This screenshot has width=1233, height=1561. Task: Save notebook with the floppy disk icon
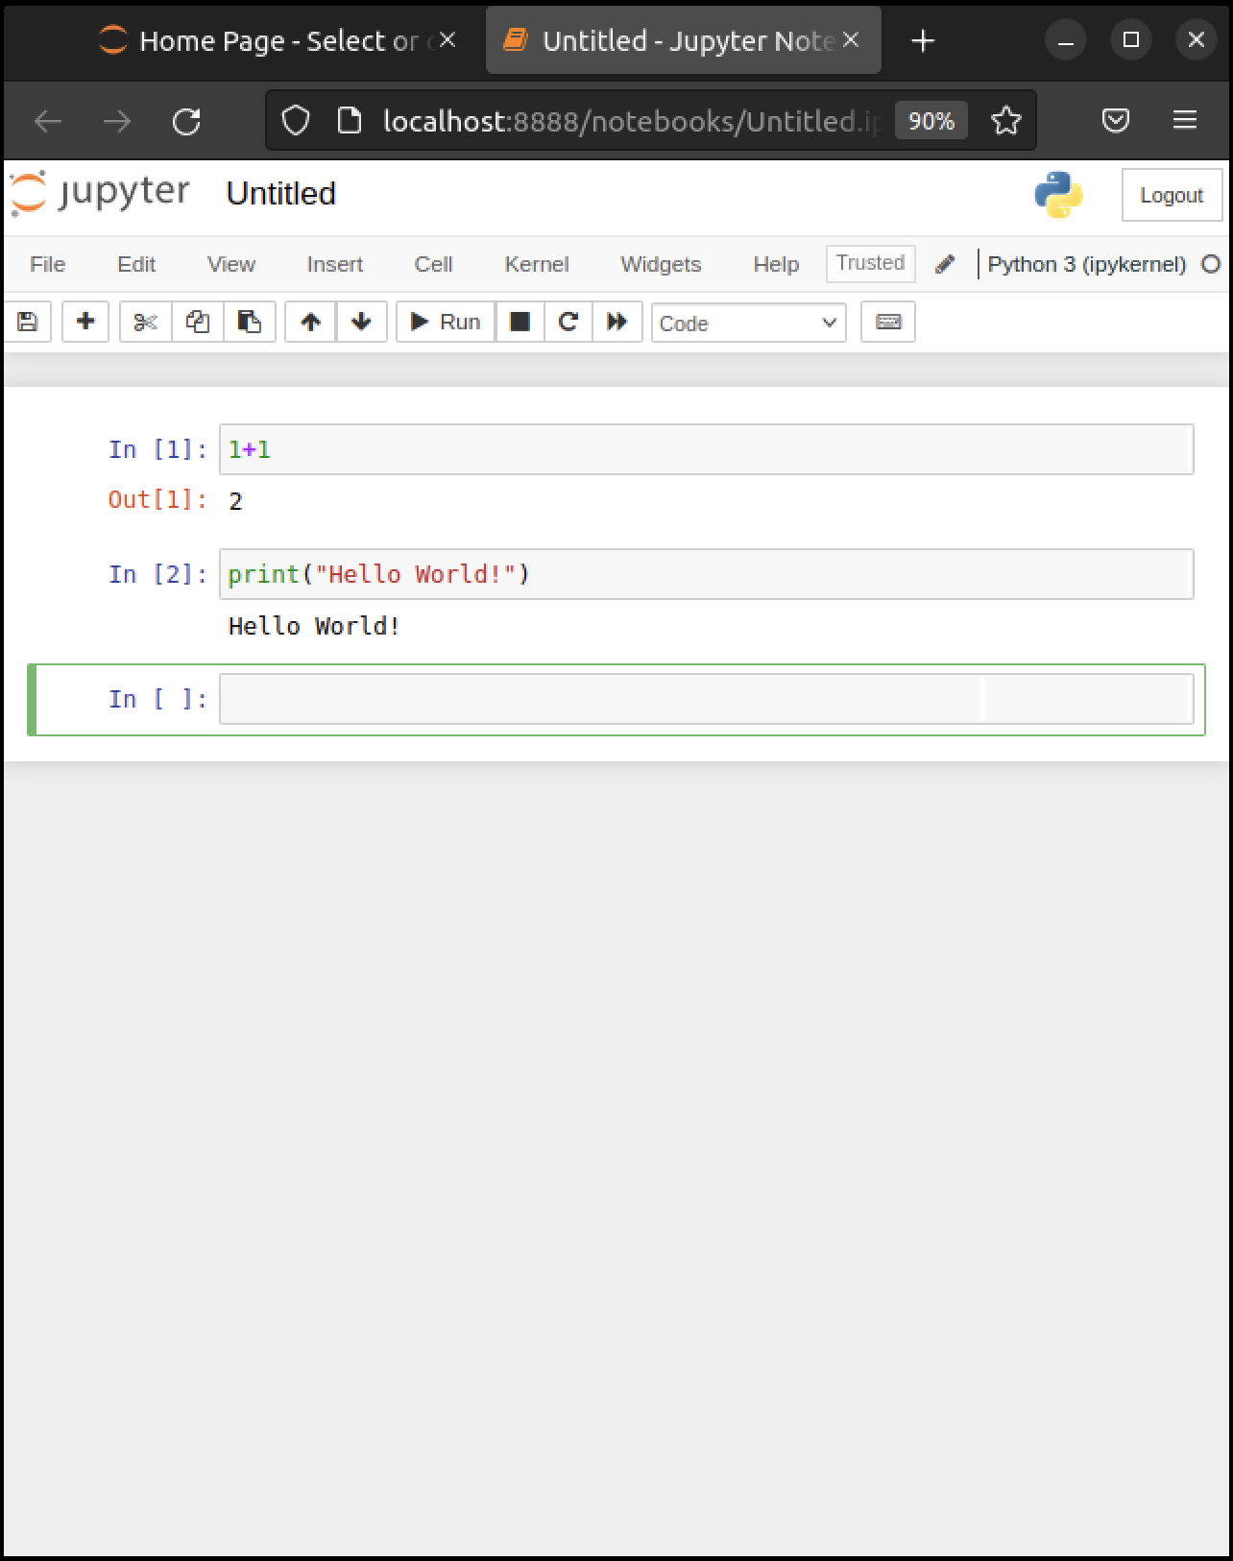tap(27, 322)
